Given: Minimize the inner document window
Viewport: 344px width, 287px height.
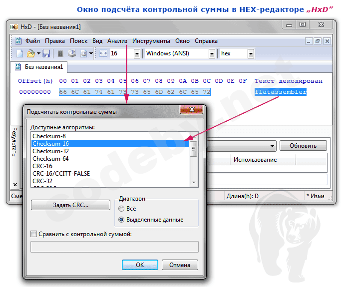Looking at the screenshot, I should click(309, 41).
